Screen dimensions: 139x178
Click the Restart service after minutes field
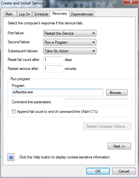[x=53, y=69]
